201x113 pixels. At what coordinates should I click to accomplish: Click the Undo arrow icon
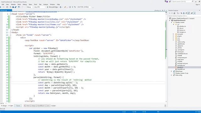pos(19,7)
